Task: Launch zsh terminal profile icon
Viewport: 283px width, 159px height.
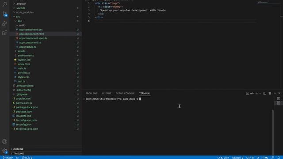Action: click(x=248, y=93)
